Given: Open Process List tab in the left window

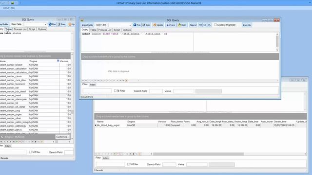Looking at the screenshot, I should coord(20,29).
